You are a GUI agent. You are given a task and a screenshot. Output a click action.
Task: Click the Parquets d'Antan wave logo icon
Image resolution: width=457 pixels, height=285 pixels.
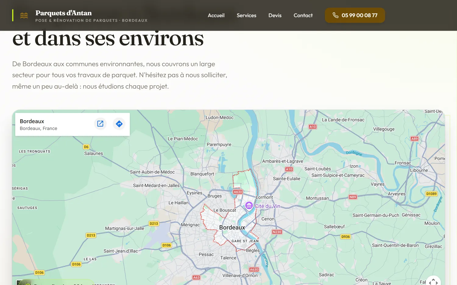pyautogui.click(x=24, y=15)
